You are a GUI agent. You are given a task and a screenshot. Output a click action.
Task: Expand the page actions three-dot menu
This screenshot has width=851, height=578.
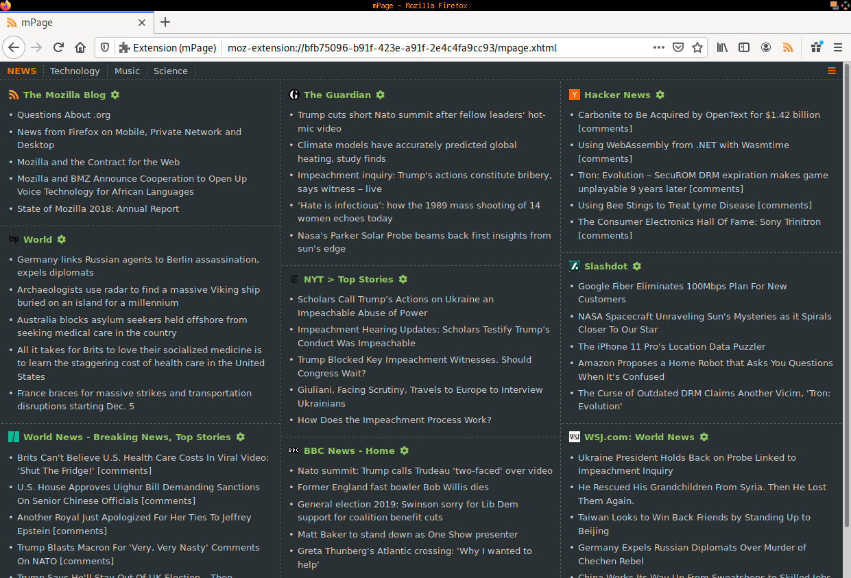(659, 47)
